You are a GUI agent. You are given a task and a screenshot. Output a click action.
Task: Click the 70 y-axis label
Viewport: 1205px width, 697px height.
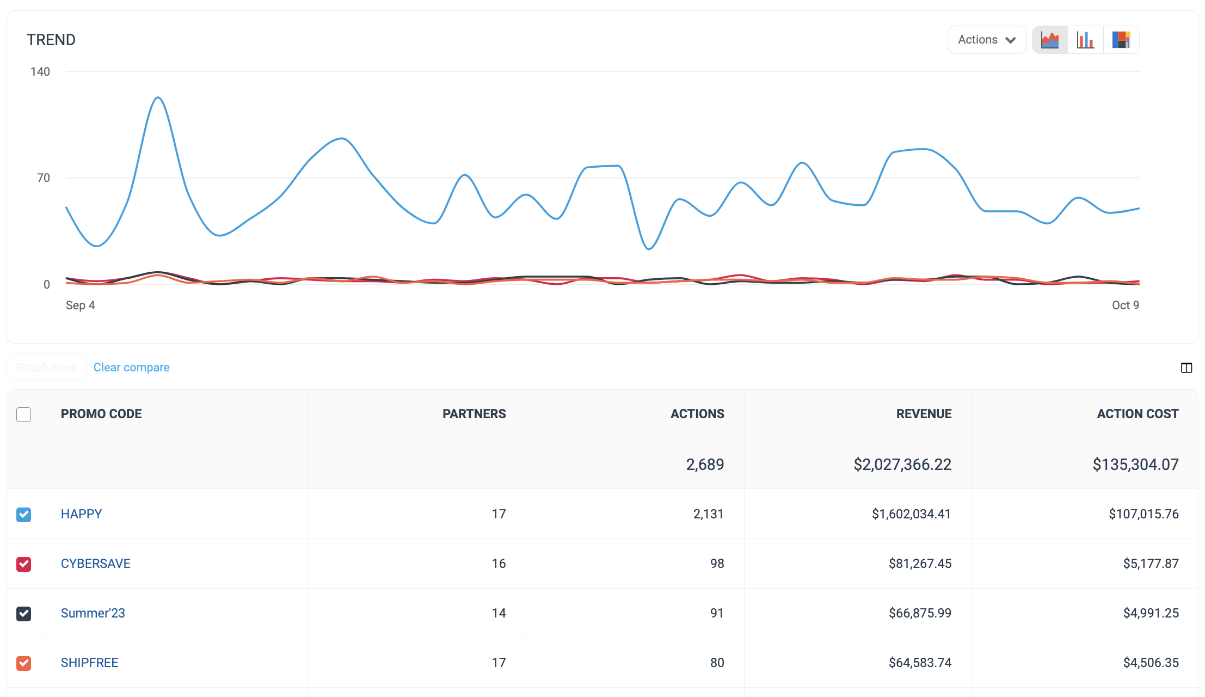(44, 178)
